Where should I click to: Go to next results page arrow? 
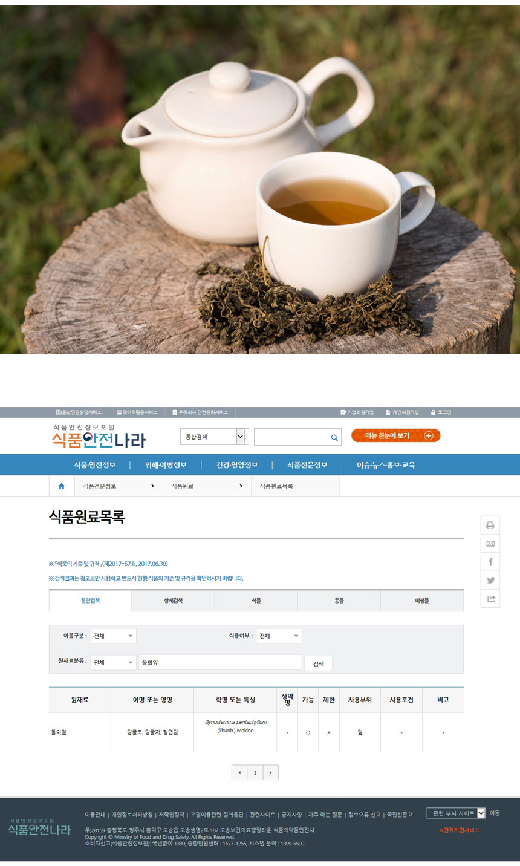click(x=270, y=773)
